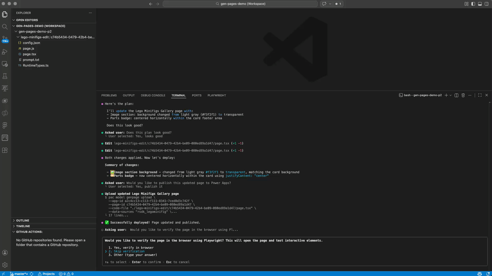
Task: Expand the Timeline section
Action: tap(24, 226)
